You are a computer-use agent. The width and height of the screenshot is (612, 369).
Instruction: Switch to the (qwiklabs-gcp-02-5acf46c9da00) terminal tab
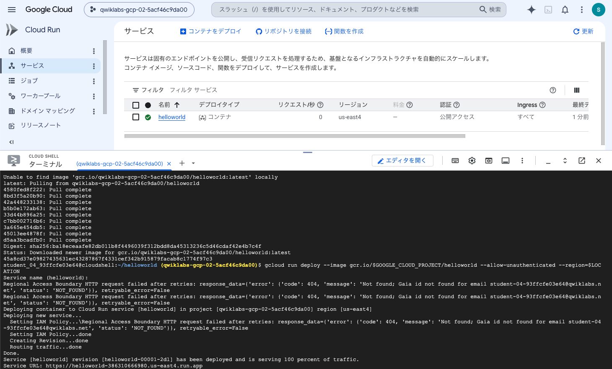(x=119, y=164)
